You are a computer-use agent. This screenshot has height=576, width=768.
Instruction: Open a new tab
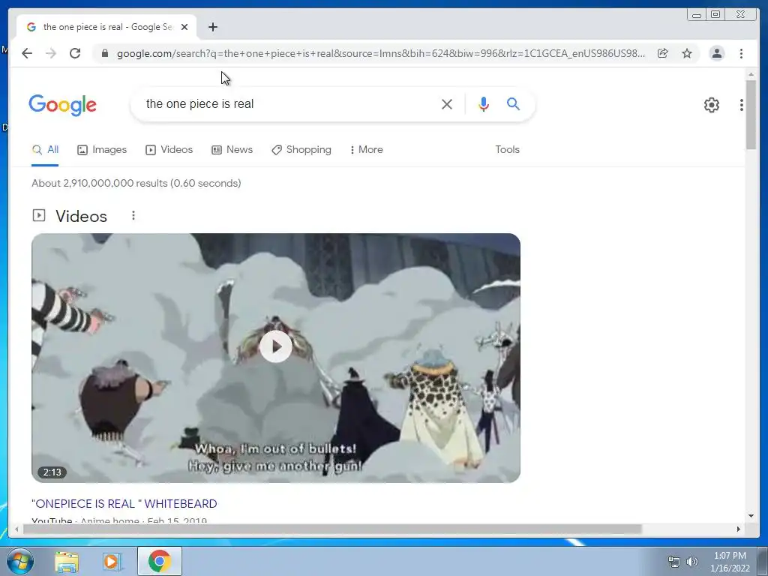click(x=212, y=27)
